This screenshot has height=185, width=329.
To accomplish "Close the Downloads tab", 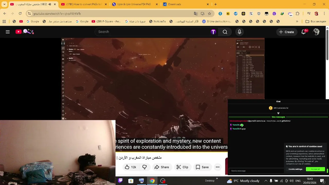I will [208, 4].
